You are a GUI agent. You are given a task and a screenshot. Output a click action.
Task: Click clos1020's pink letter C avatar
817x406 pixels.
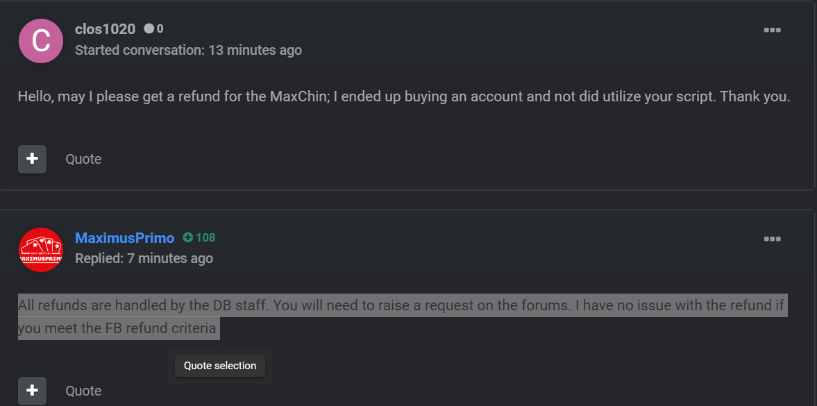(41, 41)
